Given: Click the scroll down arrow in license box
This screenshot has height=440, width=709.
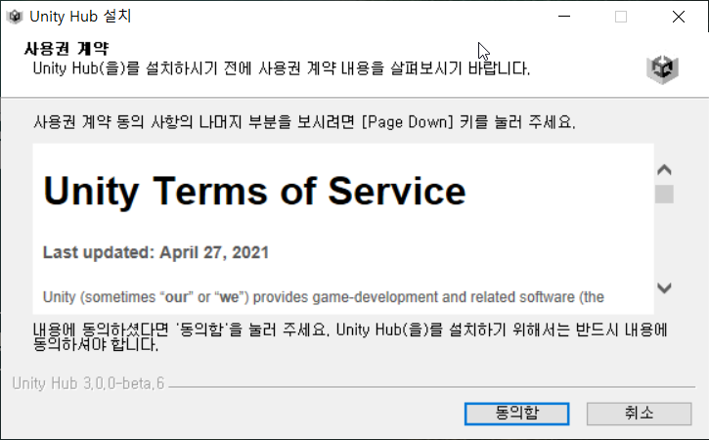Looking at the screenshot, I should [x=664, y=287].
